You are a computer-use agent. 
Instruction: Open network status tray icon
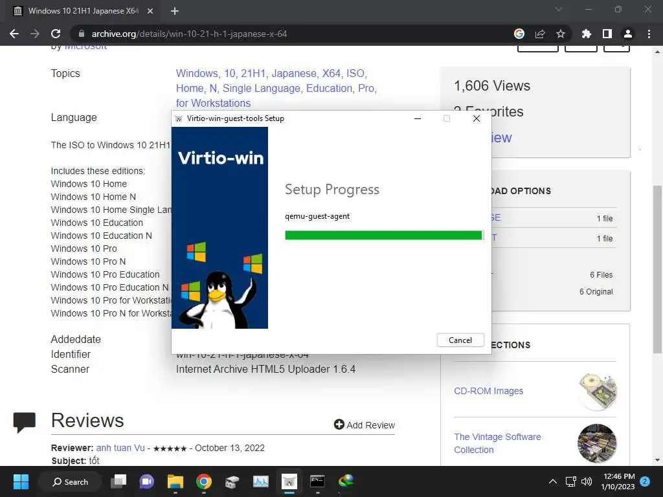(571, 481)
